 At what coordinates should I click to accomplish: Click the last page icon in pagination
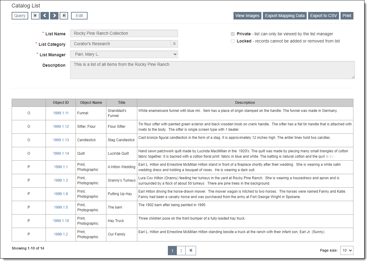(x=191, y=250)
